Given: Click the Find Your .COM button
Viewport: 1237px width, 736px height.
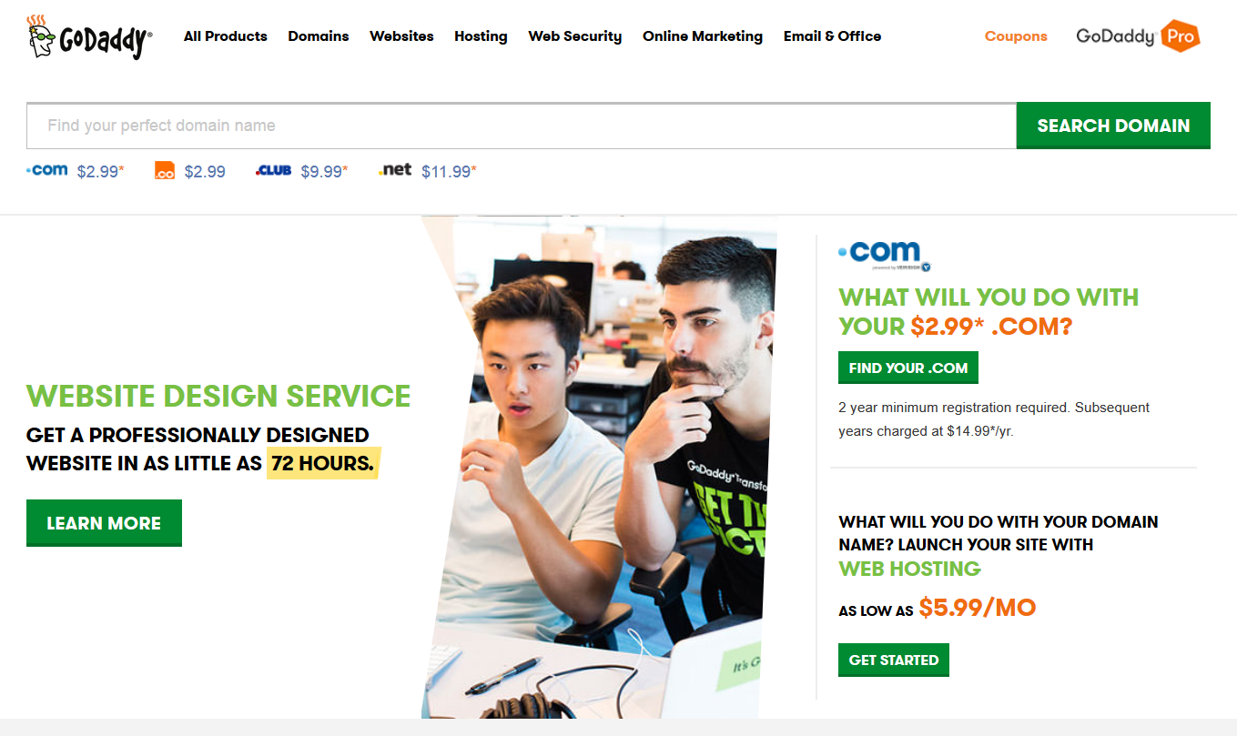Looking at the screenshot, I should (x=908, y=368).
